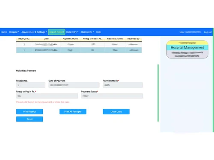This screenshot has width=214, height=160.
Task: Expand Appointment & Settings menu
Action: point(34,32)
